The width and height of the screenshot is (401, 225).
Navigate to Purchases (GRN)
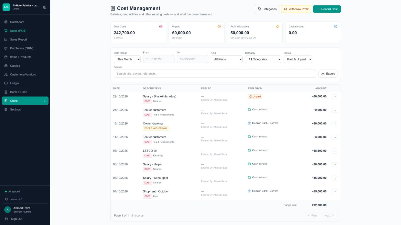coord(25,48)
